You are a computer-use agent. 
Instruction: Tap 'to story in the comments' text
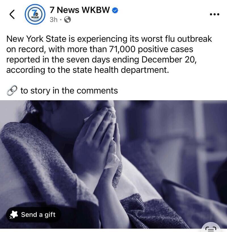[x=69, y=91]
